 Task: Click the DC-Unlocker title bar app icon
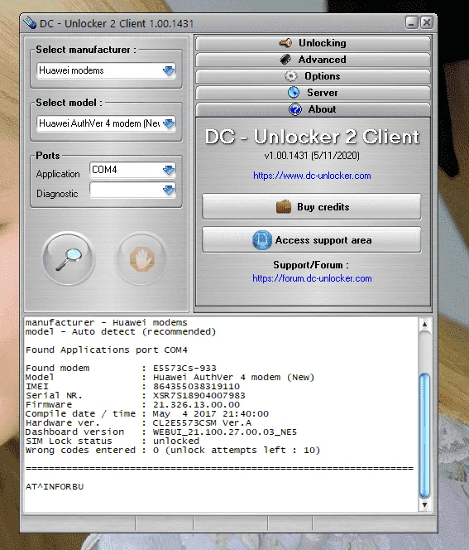pos(30,23)
